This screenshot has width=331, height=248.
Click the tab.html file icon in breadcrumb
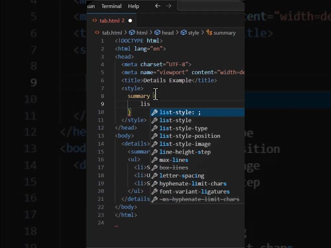pos(97,33)
